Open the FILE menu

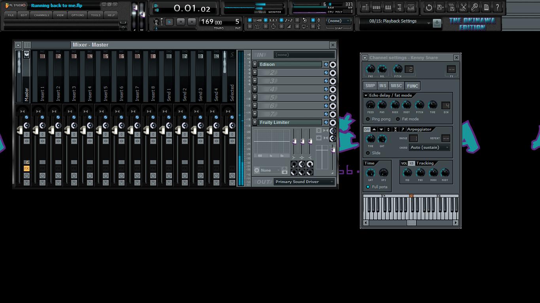click(x=11, y=15)
